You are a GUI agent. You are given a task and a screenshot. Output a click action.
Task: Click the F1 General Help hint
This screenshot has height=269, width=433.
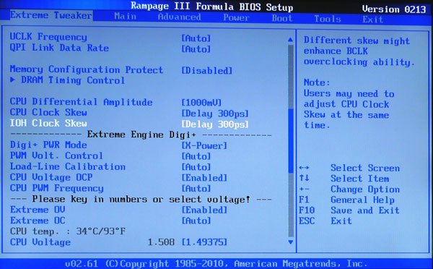point(346,200)
